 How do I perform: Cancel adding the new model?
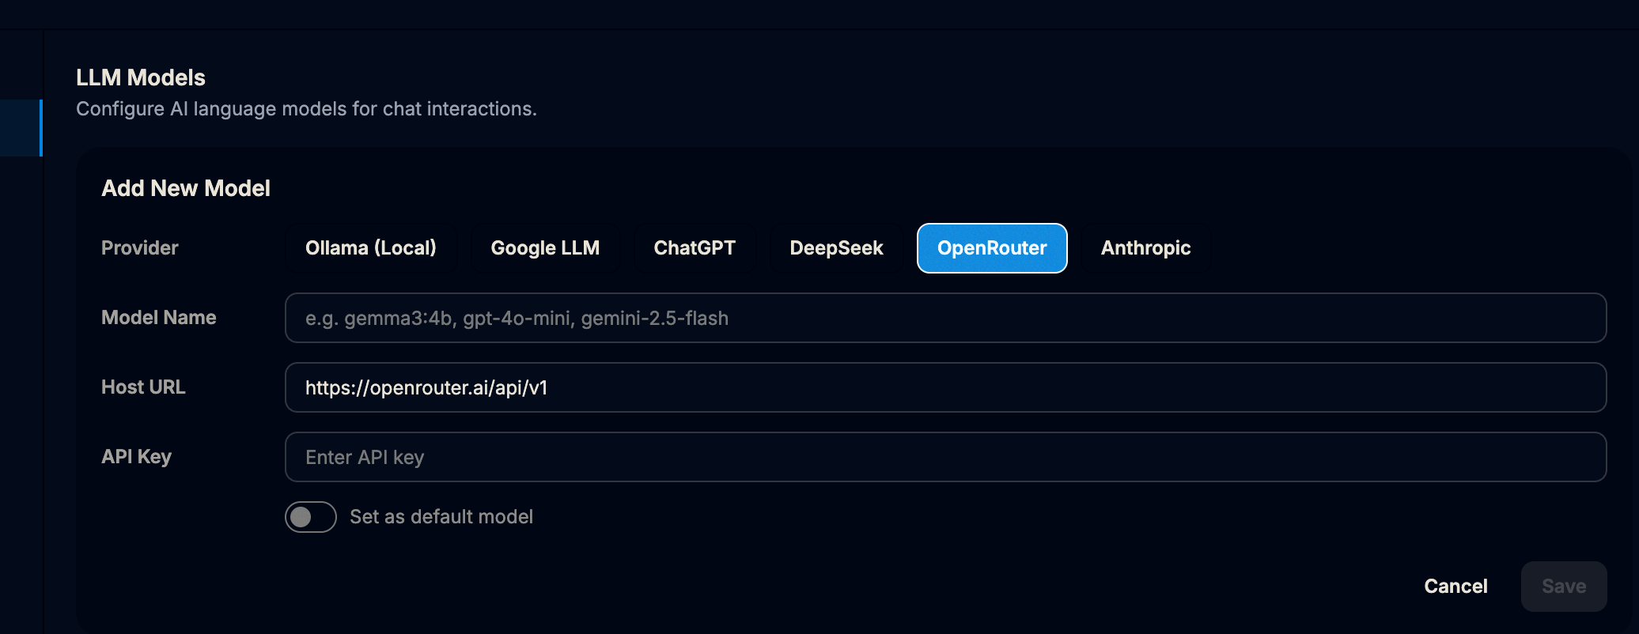pos(1455,587)
